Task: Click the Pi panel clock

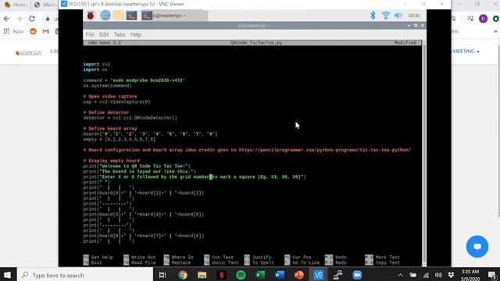Action: click(414, 16)
